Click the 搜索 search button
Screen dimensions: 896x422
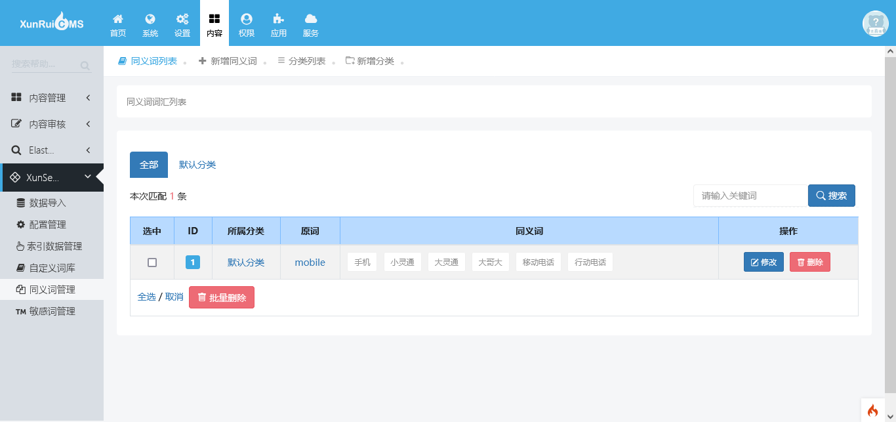832,196
